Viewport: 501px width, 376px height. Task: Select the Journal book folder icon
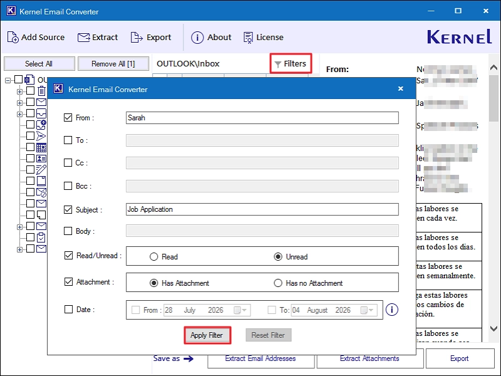pyautogui.click(x=41, y=181)
